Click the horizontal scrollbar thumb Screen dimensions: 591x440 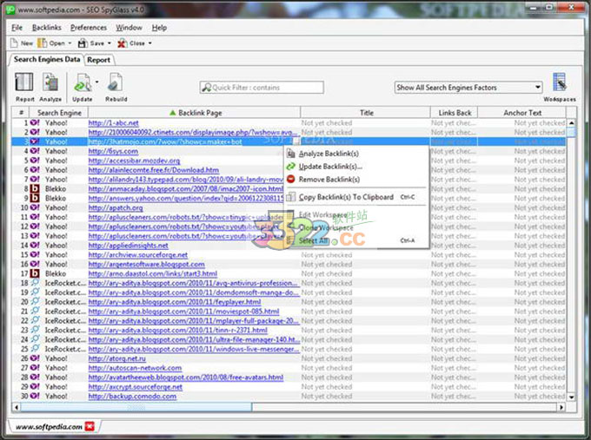136,407
